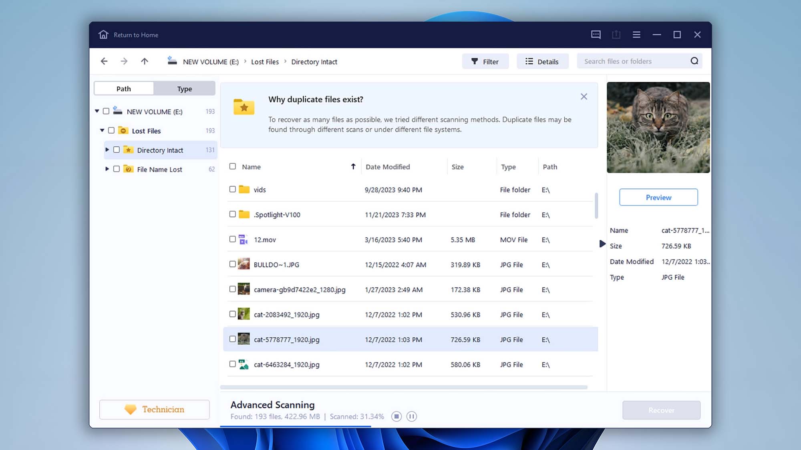Screen dimensions: 801x450
Task: Click the search magnifier icon
Action: click(694, 61)
